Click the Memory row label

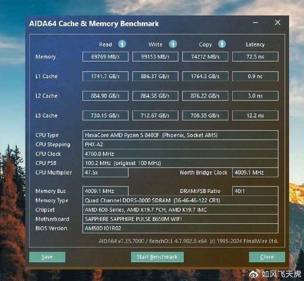click(46, 57)
